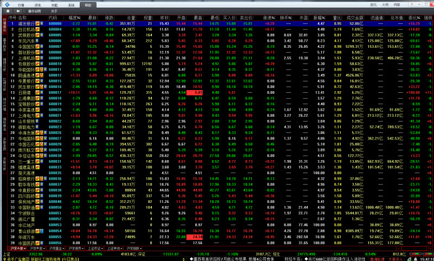Click the R icon beside 日照港
The image size is (434, 261).
[x=42, y=92]
